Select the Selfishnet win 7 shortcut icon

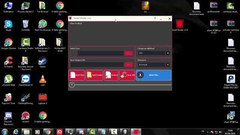click(x=42, y=45)
